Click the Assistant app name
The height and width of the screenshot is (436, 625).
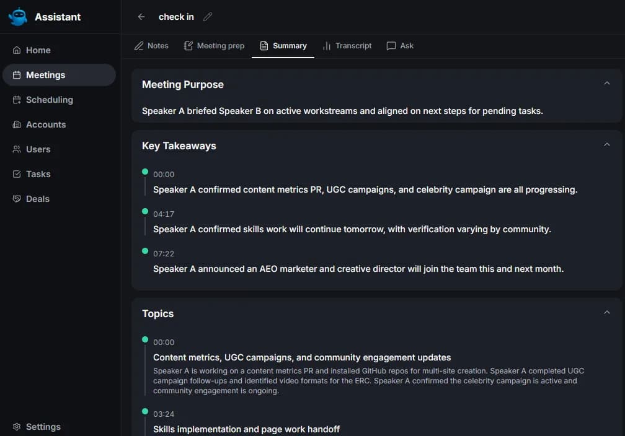point(58,17)
